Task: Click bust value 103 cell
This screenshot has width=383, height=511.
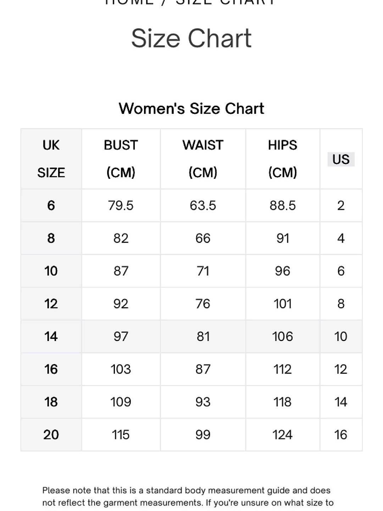Action: click(121, 369)
